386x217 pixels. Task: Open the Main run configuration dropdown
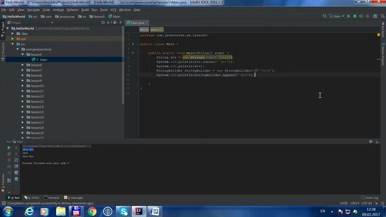pyautogui.click(x=337, y=16)
